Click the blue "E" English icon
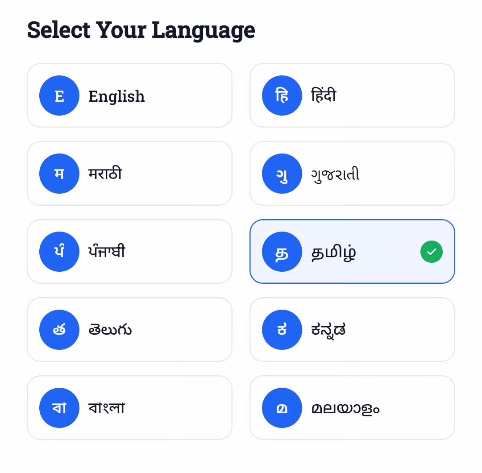Screen dimensions: 482x473 (59, 95)
